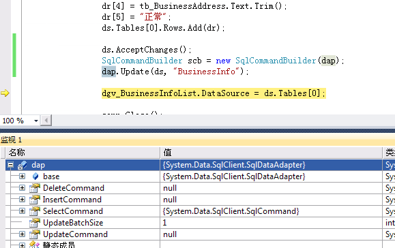Expand the DeleteCommand node
The width and height of the screenshot is (395, 248).
[22, 188]
